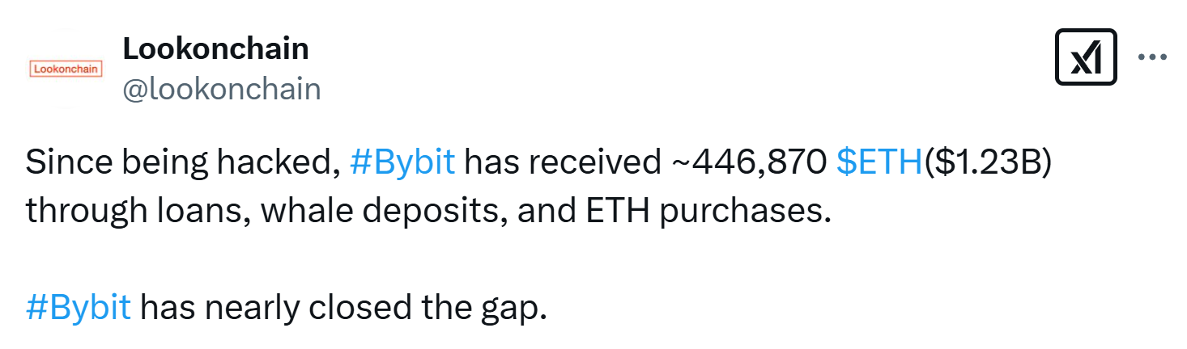
Task: Open the Lookonchain display name profile link
Action: 215,48
